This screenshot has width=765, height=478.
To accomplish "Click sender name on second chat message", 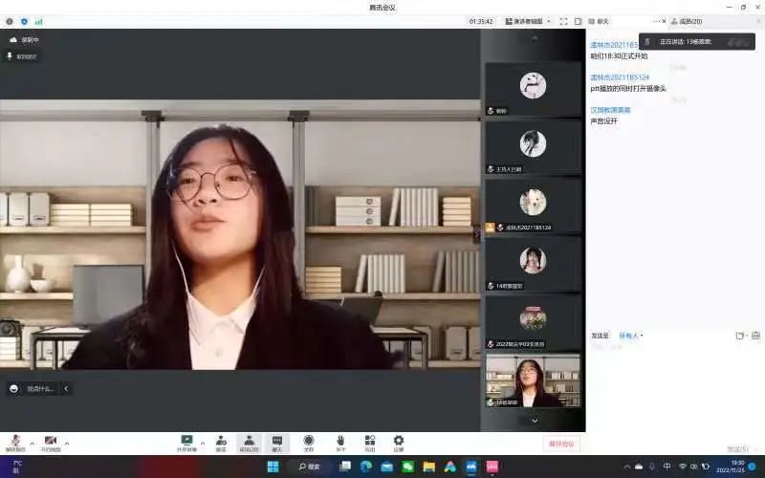I will pyautogui.click(x=620, y=77).
